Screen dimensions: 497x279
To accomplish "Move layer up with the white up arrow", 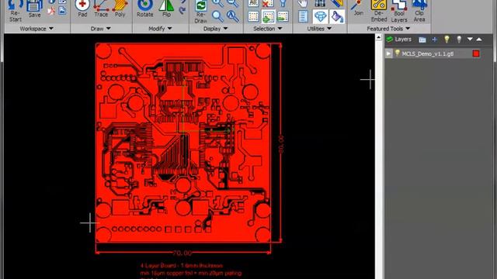I will [x=479, y=40].
